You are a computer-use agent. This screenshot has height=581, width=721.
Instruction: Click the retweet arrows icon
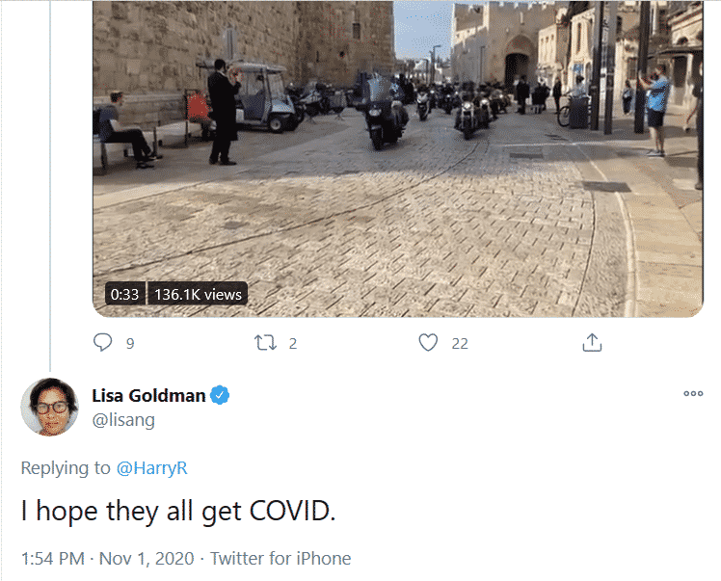click(266, 343)
